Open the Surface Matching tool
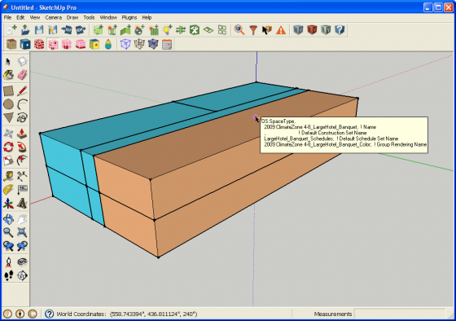This screenshot has height=321, width=456. tap(181, 30)
